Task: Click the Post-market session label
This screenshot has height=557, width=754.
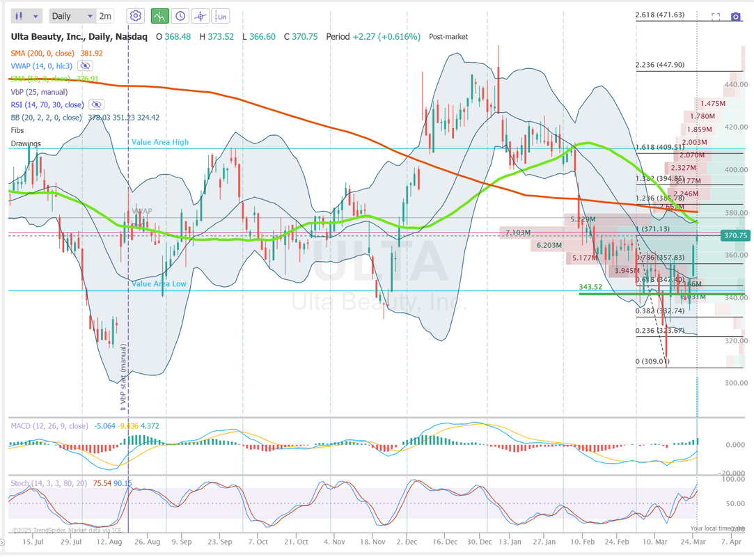Action: tap(448, 37)
